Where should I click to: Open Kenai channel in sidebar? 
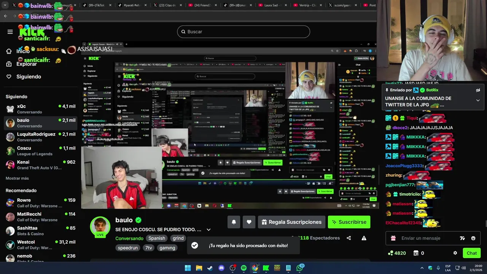[41, 165]
